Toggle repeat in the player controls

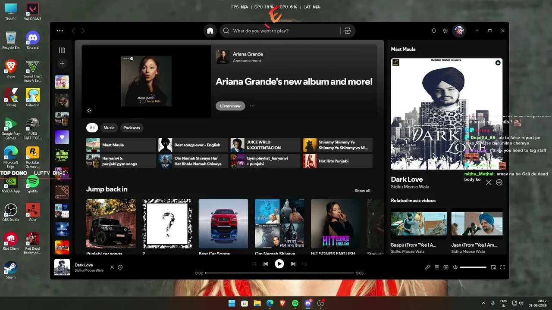click(305, 264)
